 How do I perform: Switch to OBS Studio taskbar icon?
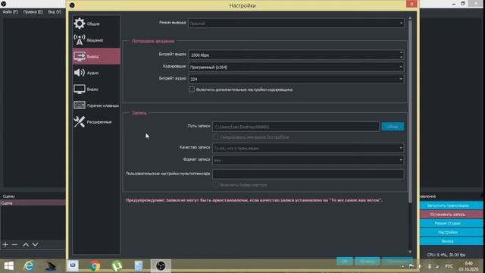coord(161,265)
